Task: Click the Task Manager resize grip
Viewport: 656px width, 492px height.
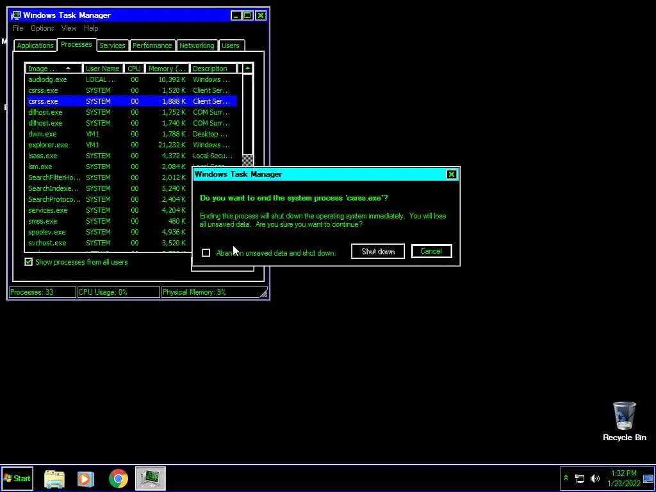Action: click(x=263, y=293)
